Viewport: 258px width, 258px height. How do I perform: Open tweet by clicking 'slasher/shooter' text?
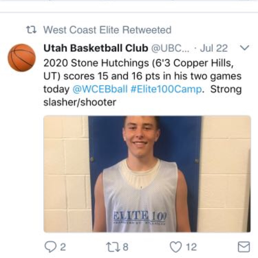point(80,102)
